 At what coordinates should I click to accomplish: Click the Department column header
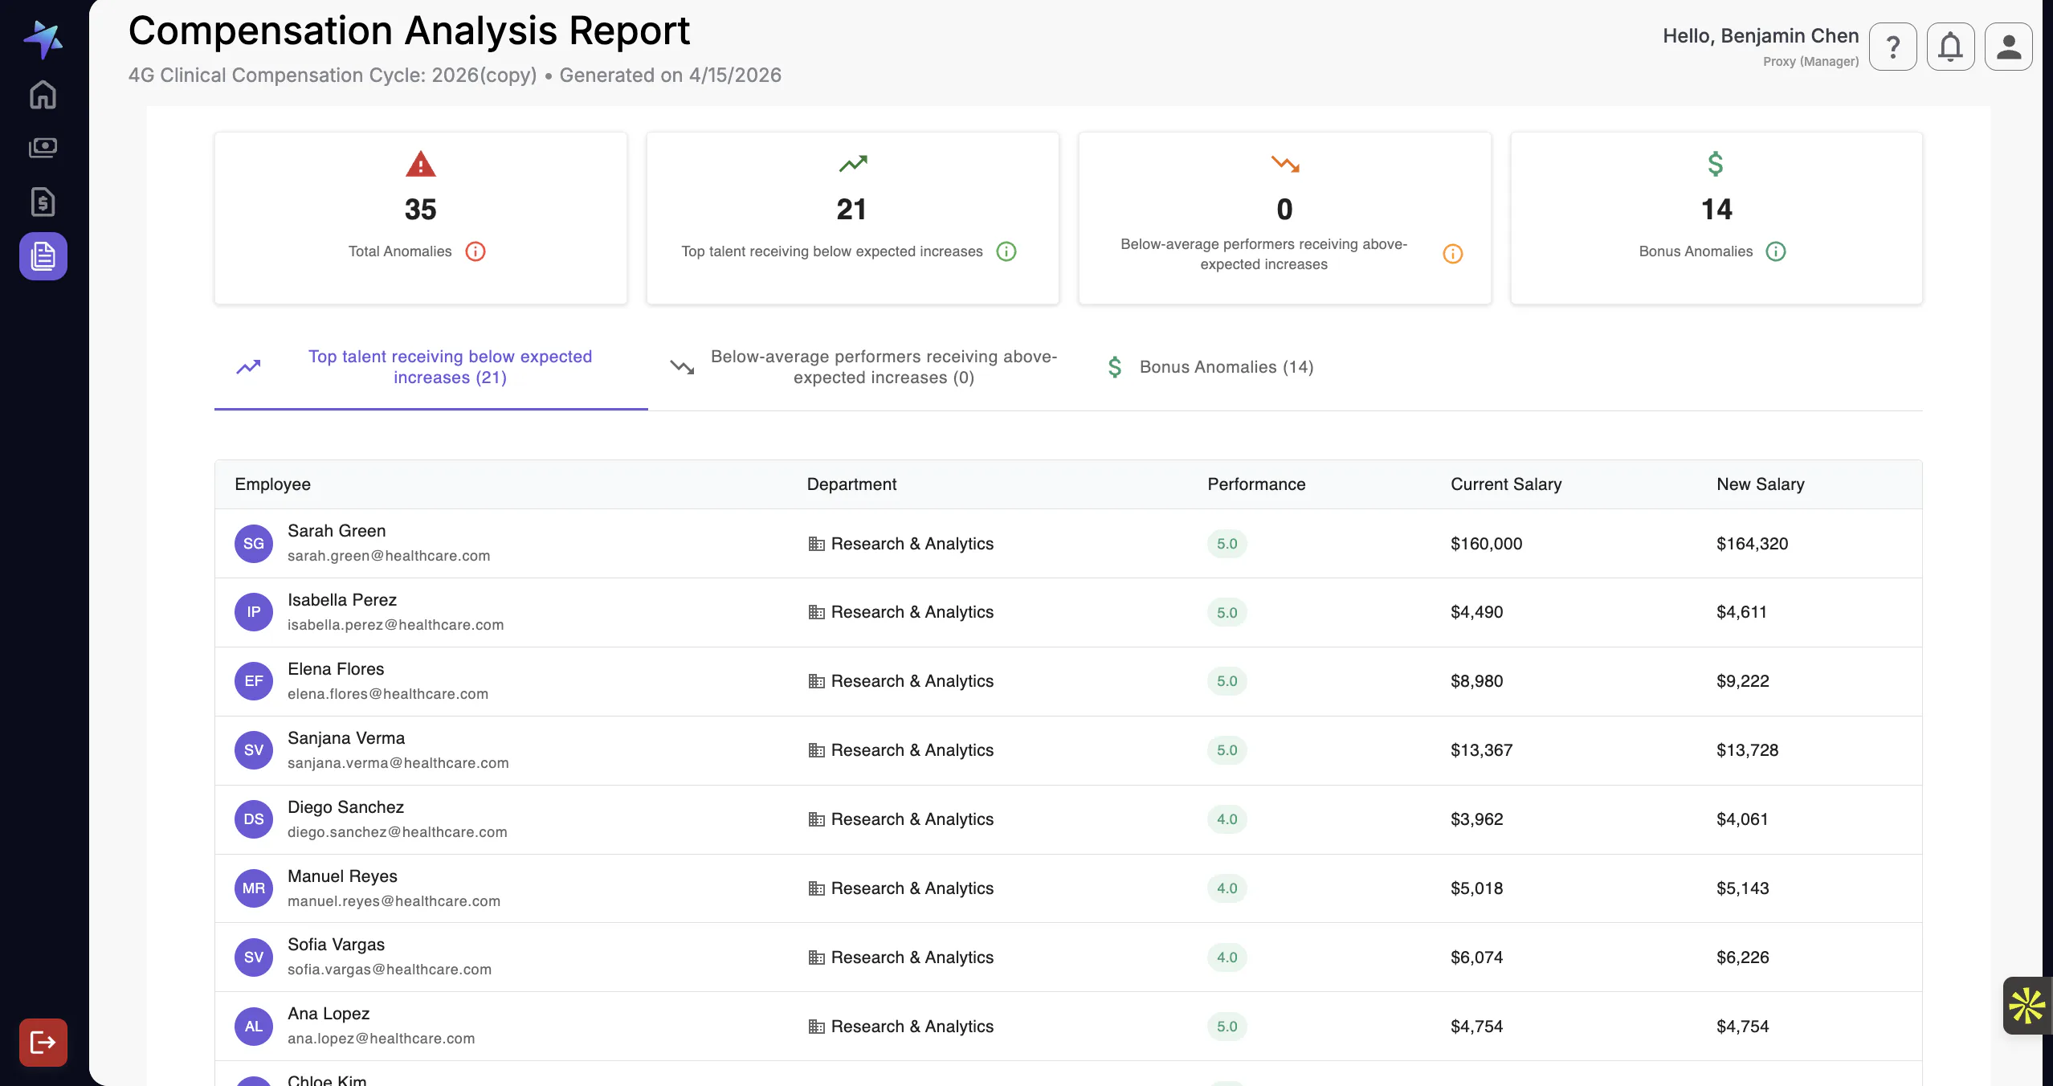(851, 484)
